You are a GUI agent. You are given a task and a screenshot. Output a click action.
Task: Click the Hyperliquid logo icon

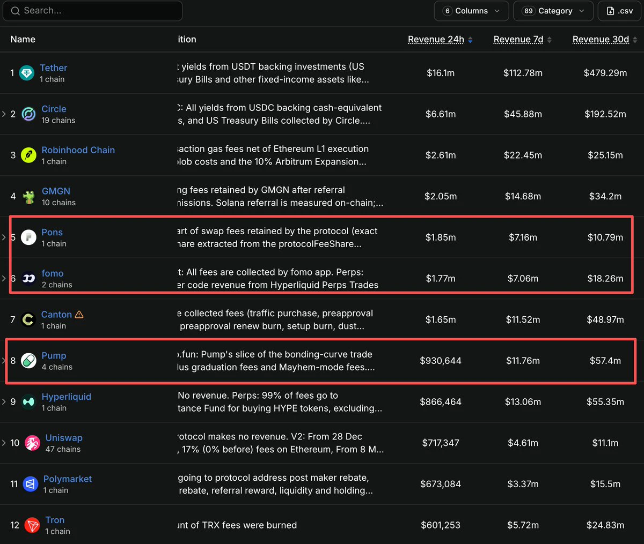(28, 401)
